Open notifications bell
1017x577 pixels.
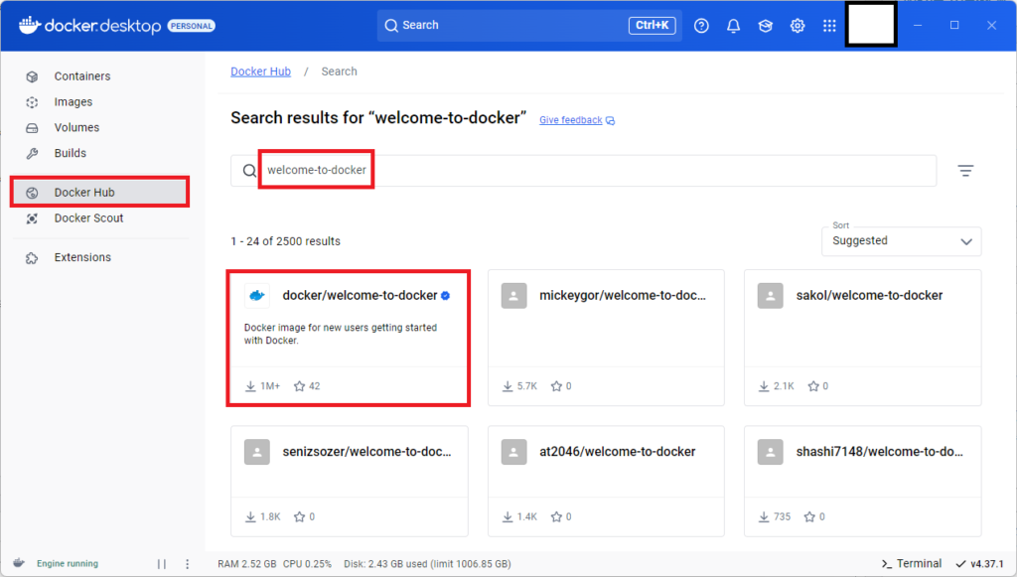tap(733, 25)
